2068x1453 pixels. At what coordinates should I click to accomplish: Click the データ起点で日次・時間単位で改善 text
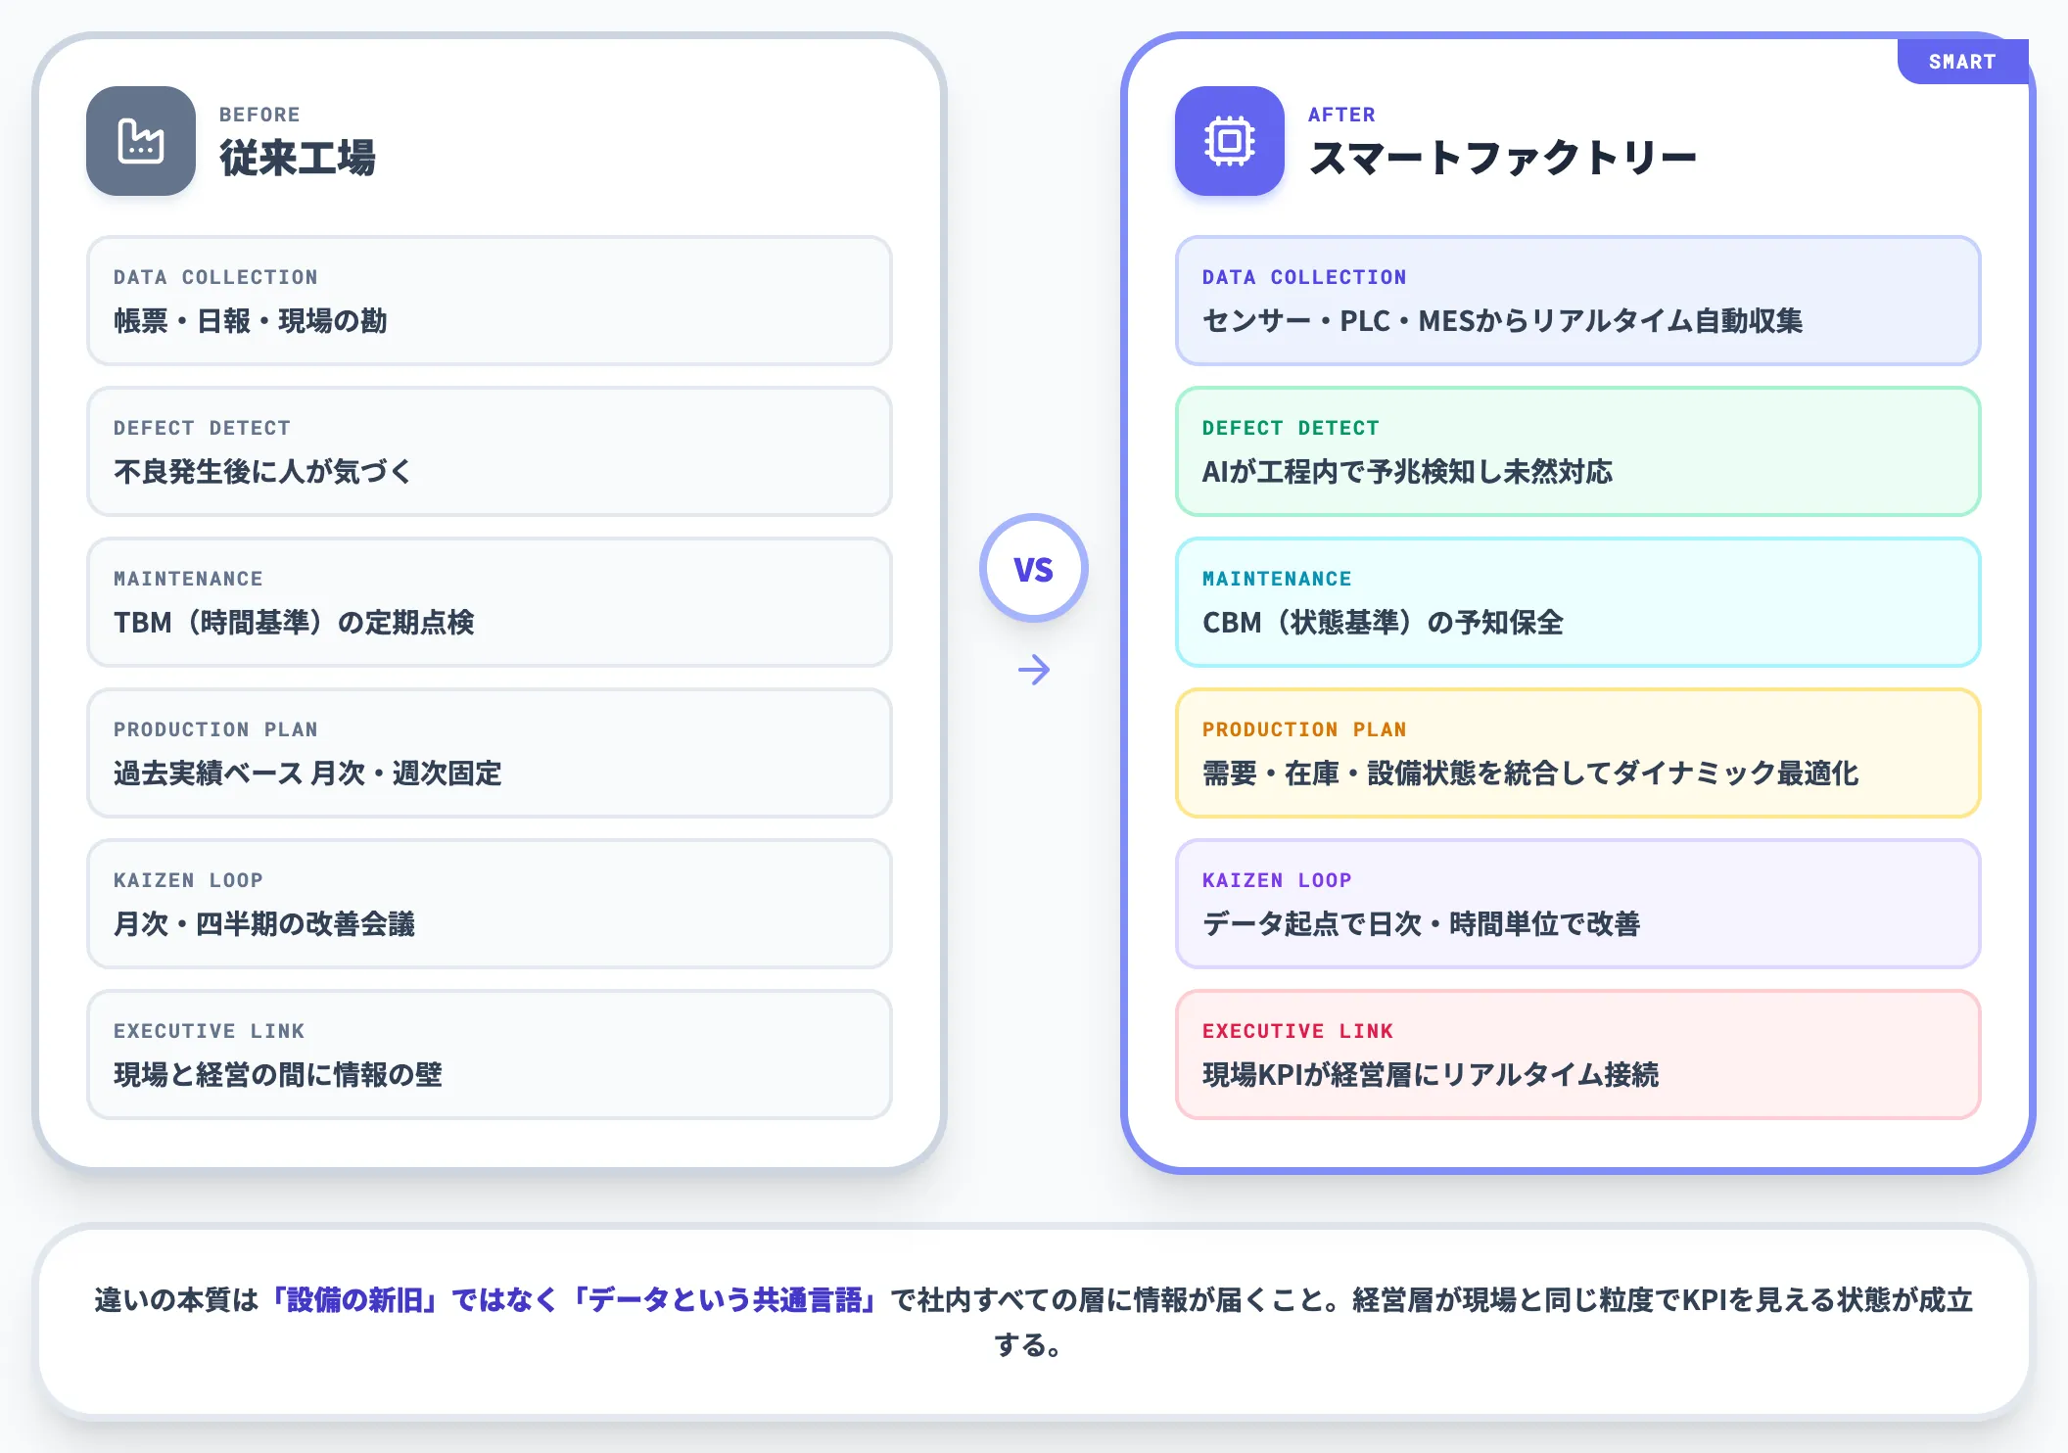pos(1421,924)
